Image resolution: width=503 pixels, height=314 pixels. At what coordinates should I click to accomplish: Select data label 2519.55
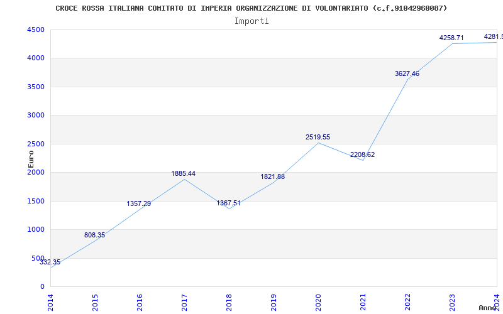[318, 137]
